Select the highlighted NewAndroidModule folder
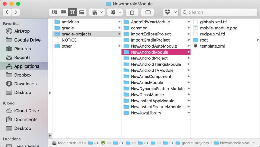 tap(156, 52)
